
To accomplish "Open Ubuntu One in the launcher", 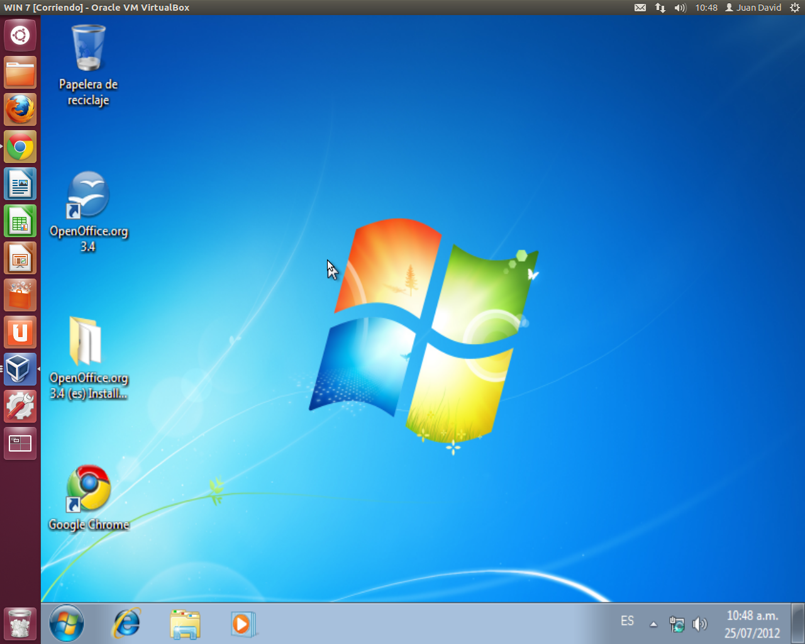I will [20, 332].
